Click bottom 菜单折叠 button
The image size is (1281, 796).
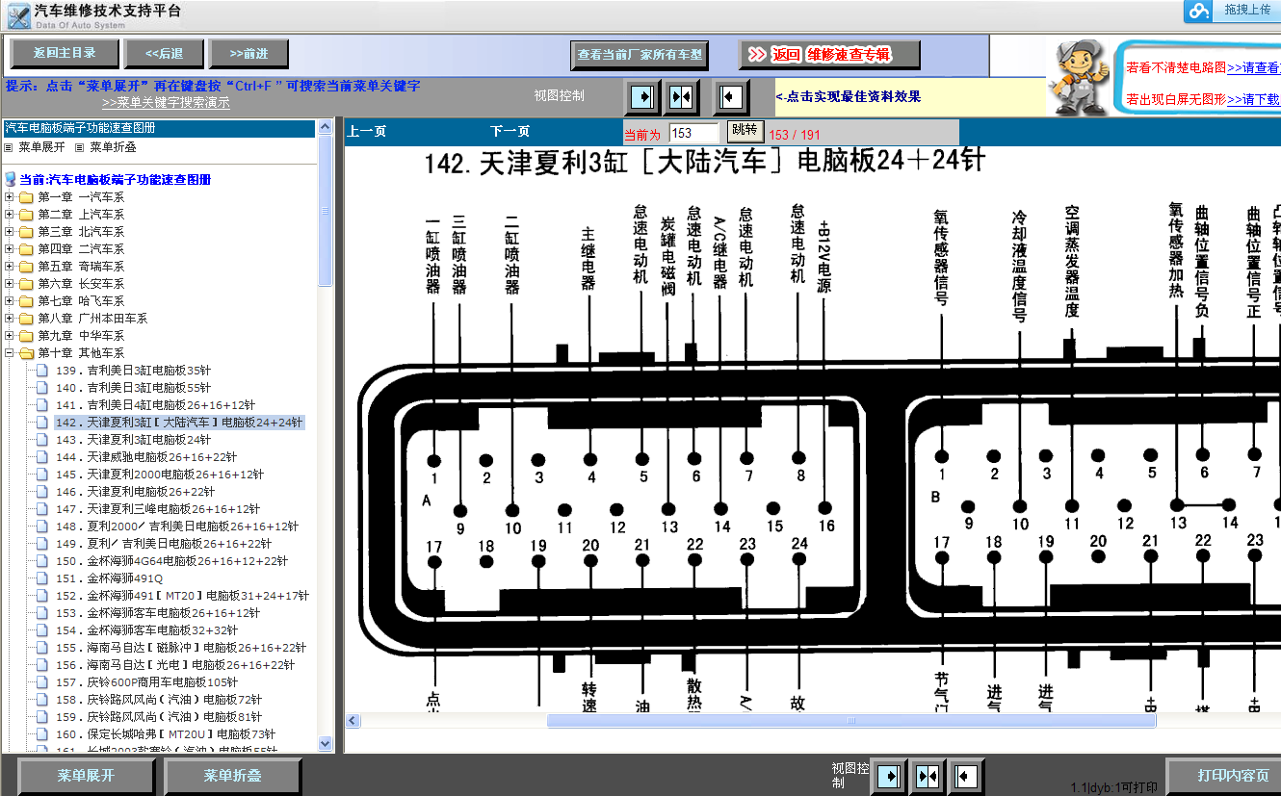[233, 776]
